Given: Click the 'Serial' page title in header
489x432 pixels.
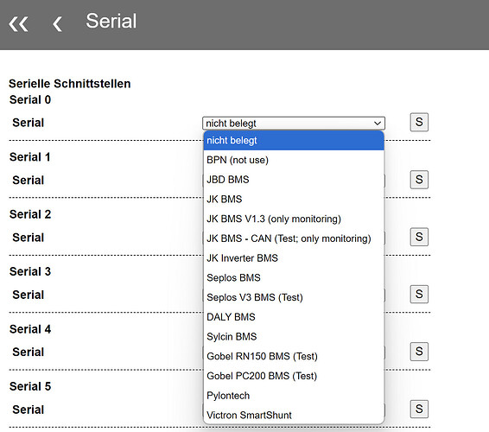Looking at the screenshot, I should tap(111, 21).
